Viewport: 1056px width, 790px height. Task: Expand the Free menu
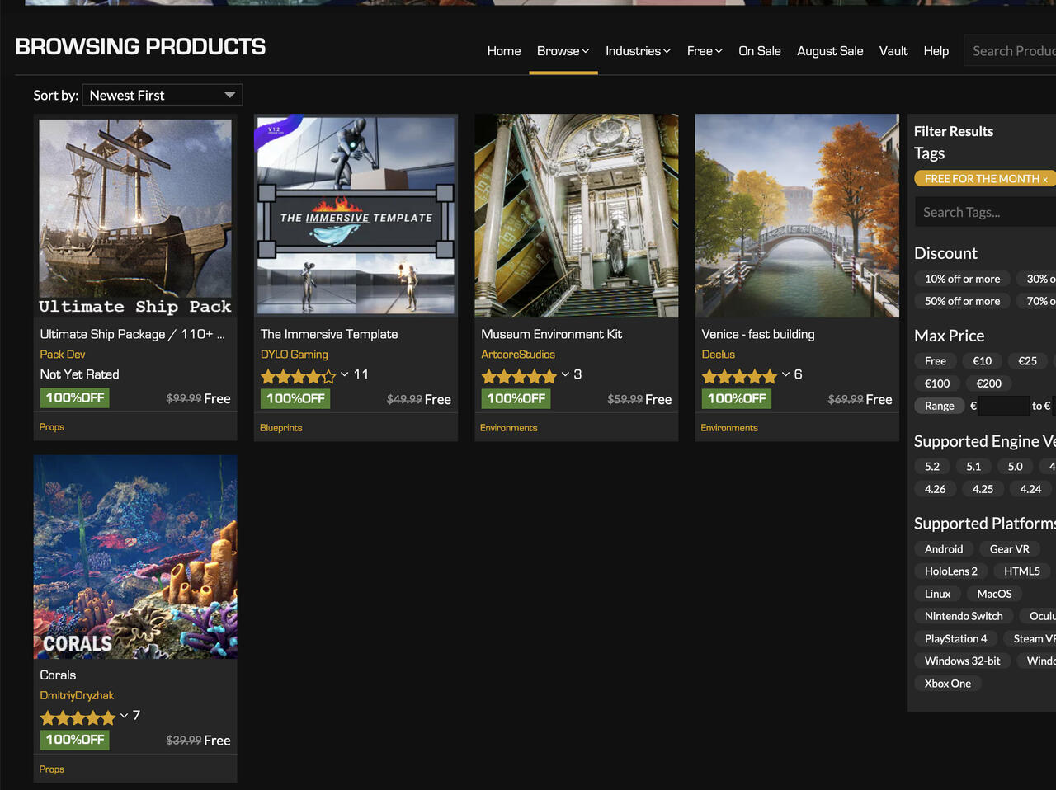[x=705, y=51]
